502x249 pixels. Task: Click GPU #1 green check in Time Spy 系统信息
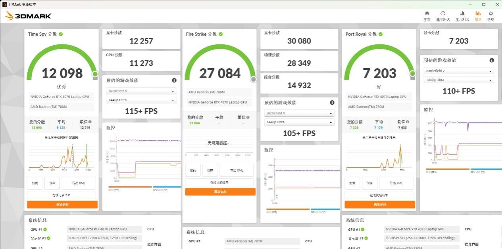(x=45, y=230)
